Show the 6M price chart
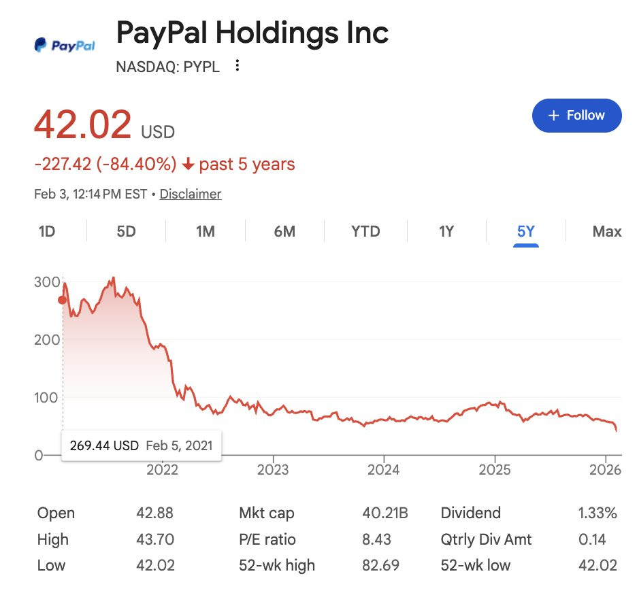 coord(284,231)
